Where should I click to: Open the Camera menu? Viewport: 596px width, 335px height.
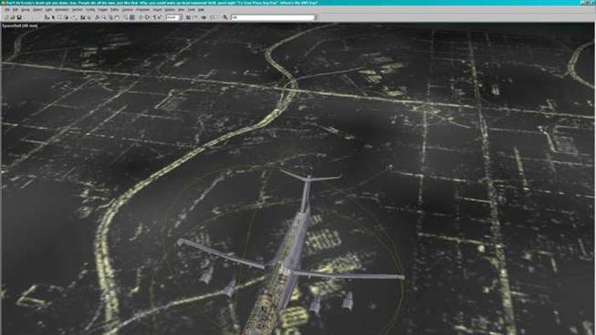coord(128,9)
